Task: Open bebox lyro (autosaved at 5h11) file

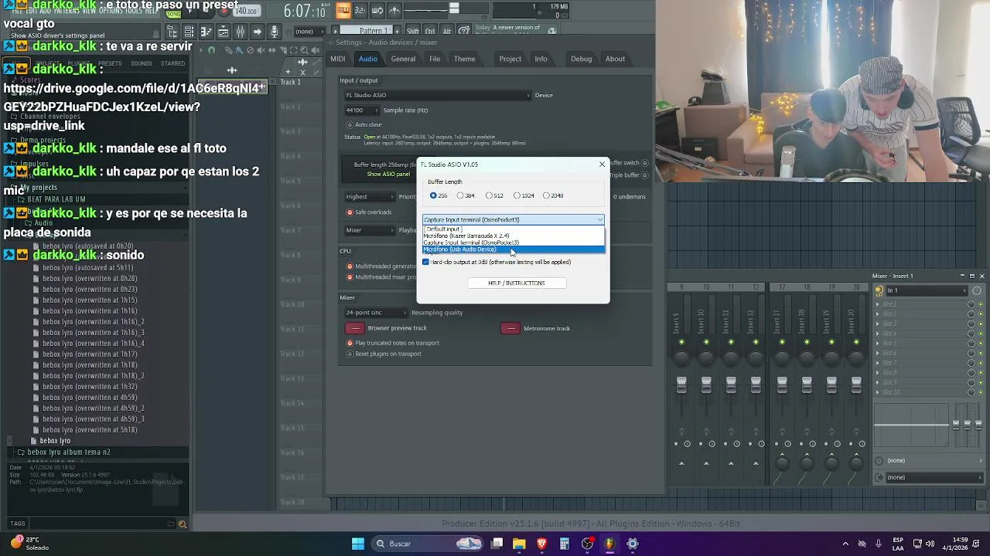Action: point(87,268)
